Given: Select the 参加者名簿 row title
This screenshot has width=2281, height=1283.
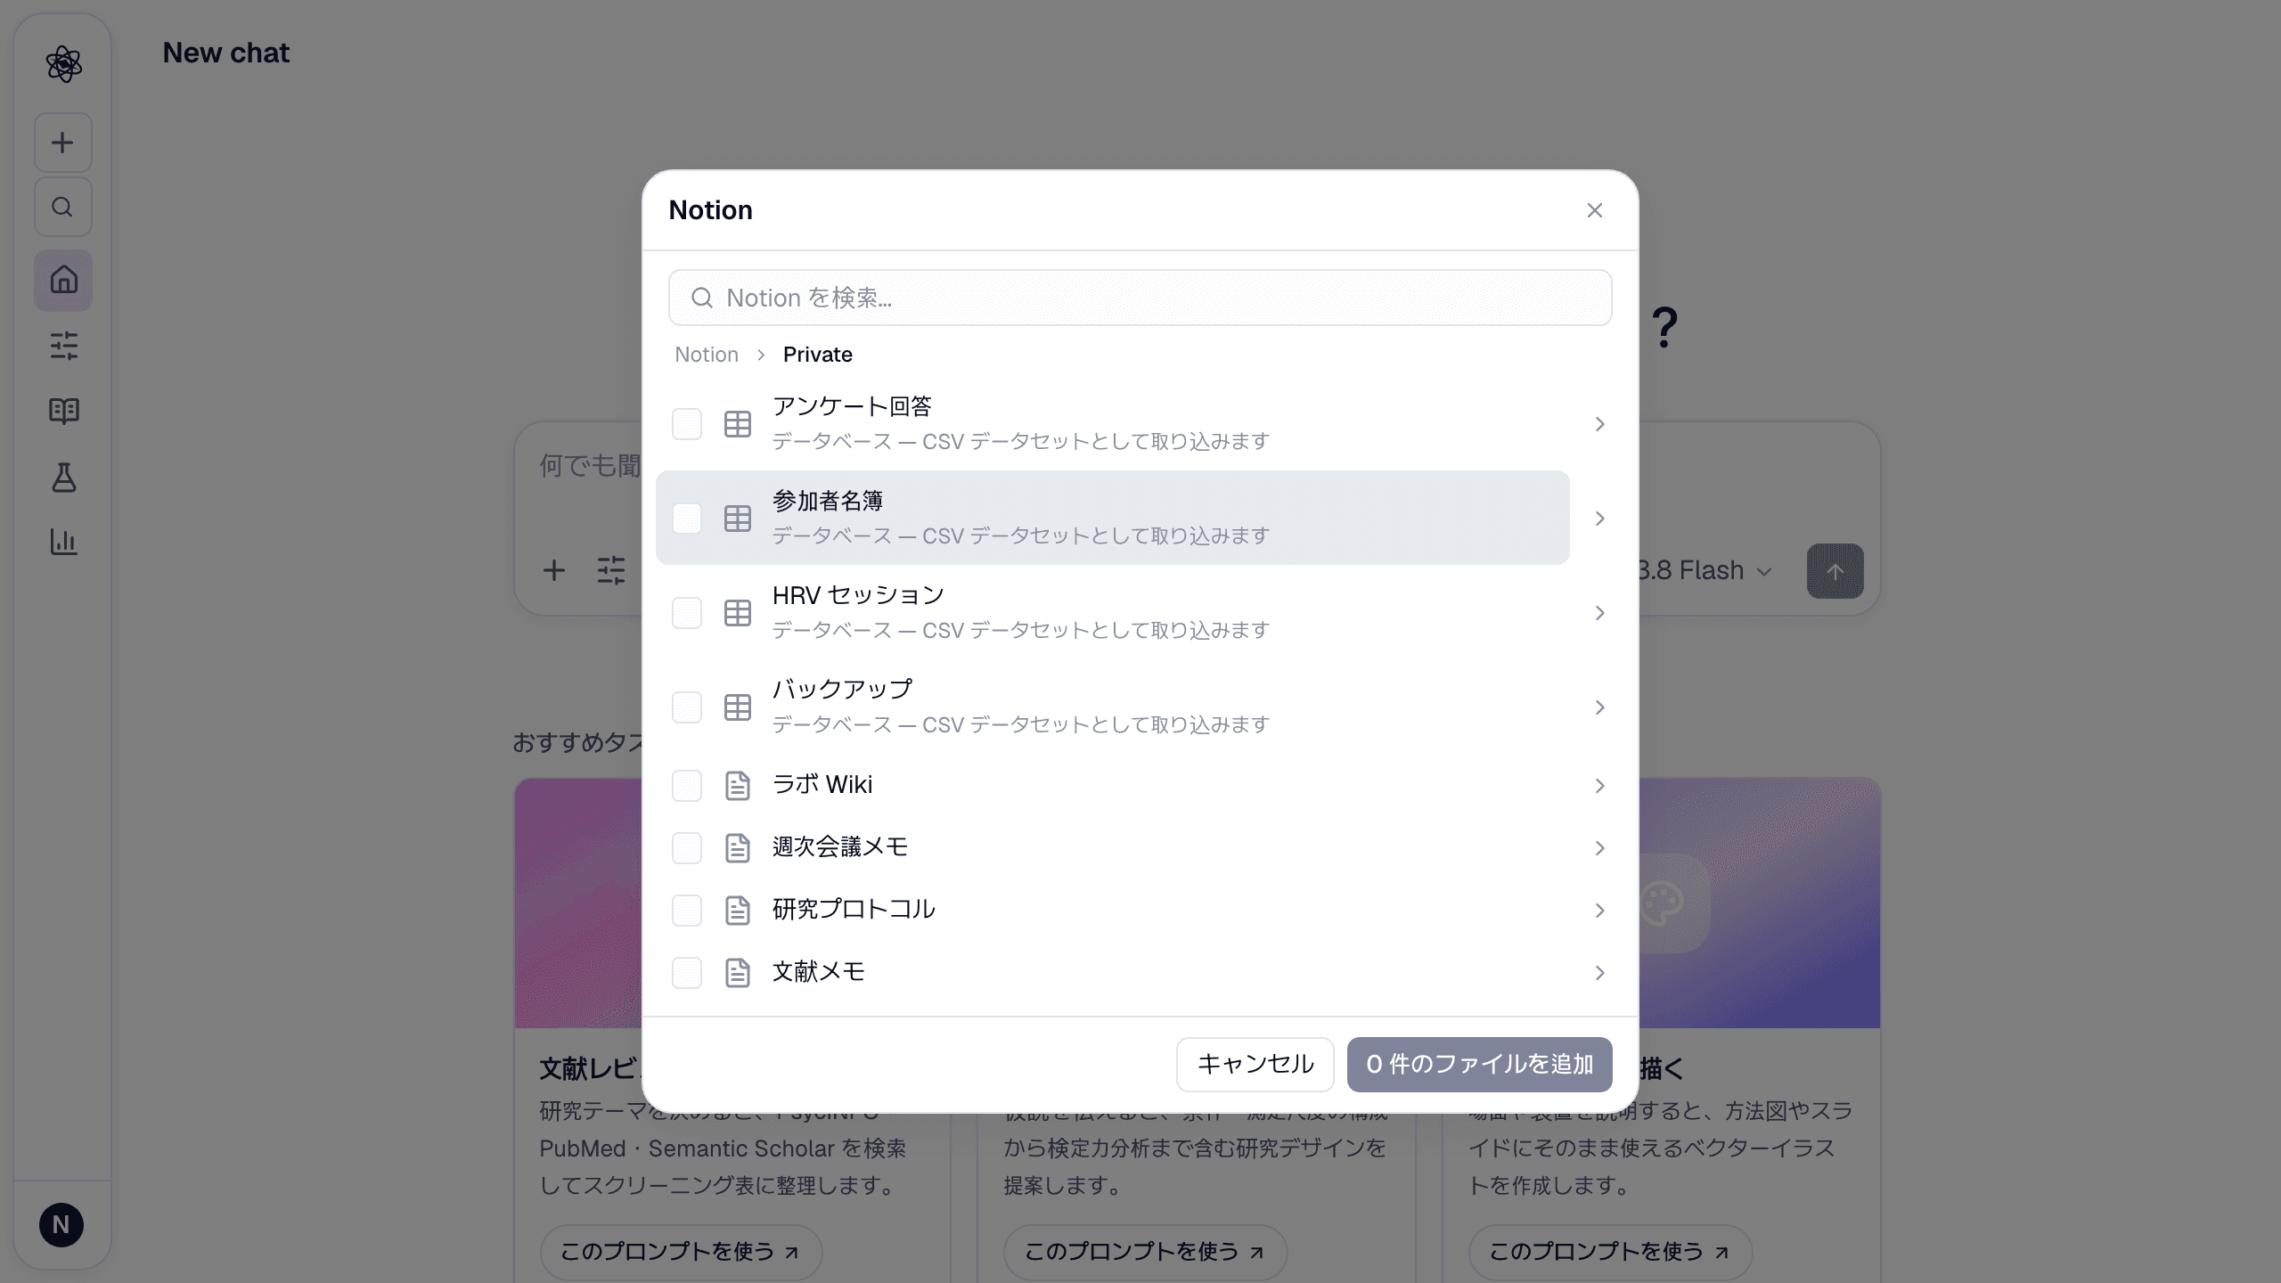Looking at the screenshot, I should (828, 501).
